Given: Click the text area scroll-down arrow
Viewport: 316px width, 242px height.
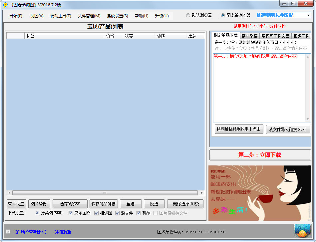Looking at the screenshot, I should coord(308,119).
